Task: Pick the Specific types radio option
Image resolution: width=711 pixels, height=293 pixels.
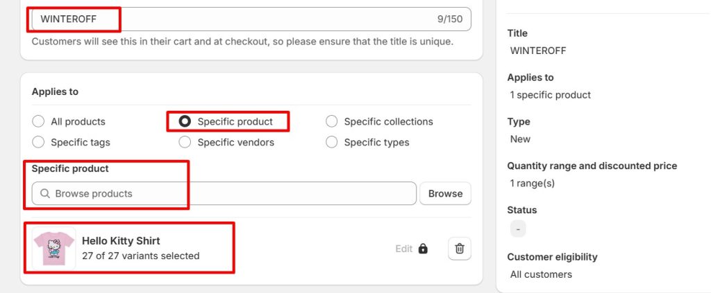Action: (332, 143)
